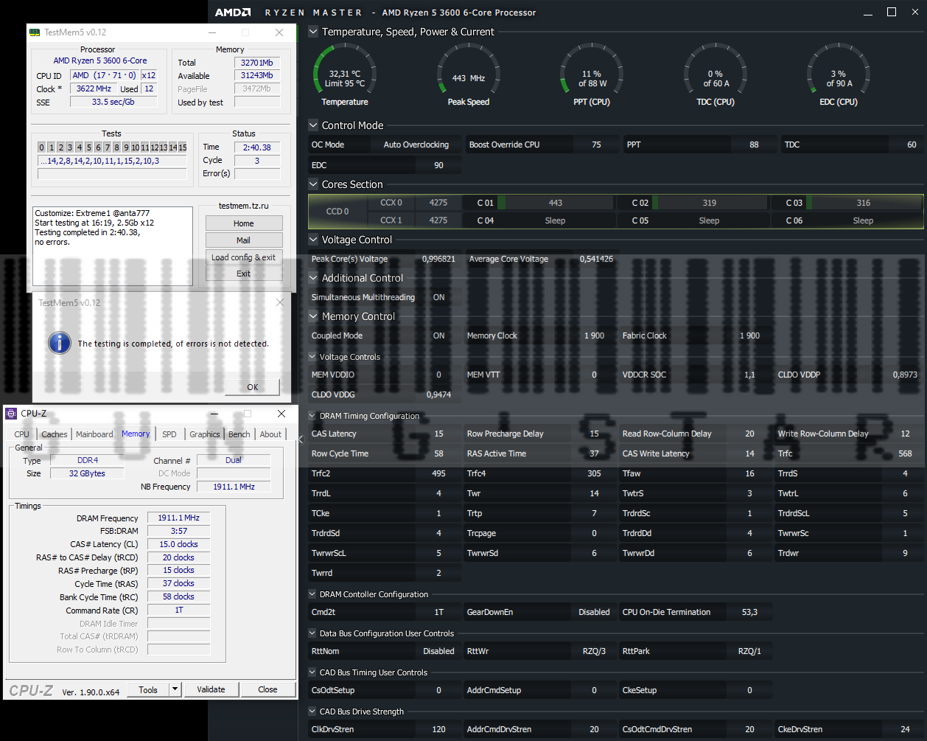Switch to the Mainboard tab in CPU-Z
This screenshot has height=741, width=927.
click(x=94, y=434)
